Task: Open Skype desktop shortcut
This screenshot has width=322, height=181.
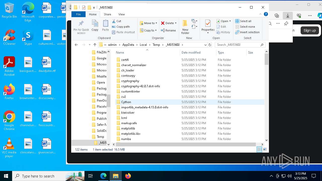Action: [28, 38]
